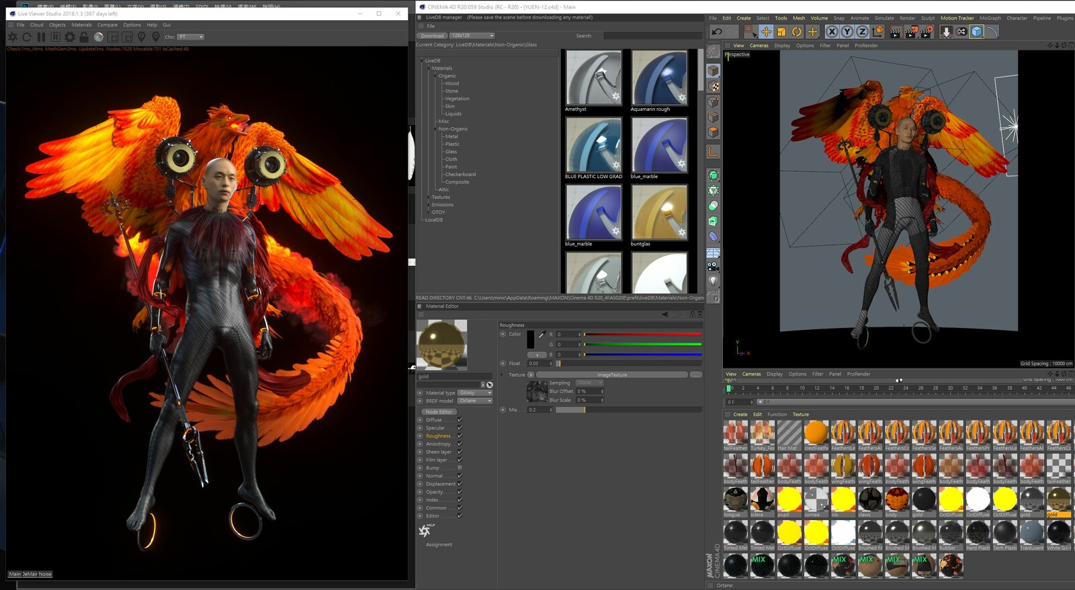Expand the Texture disclosure triangle
1075x590 pixels.
(x=503, y=374)
